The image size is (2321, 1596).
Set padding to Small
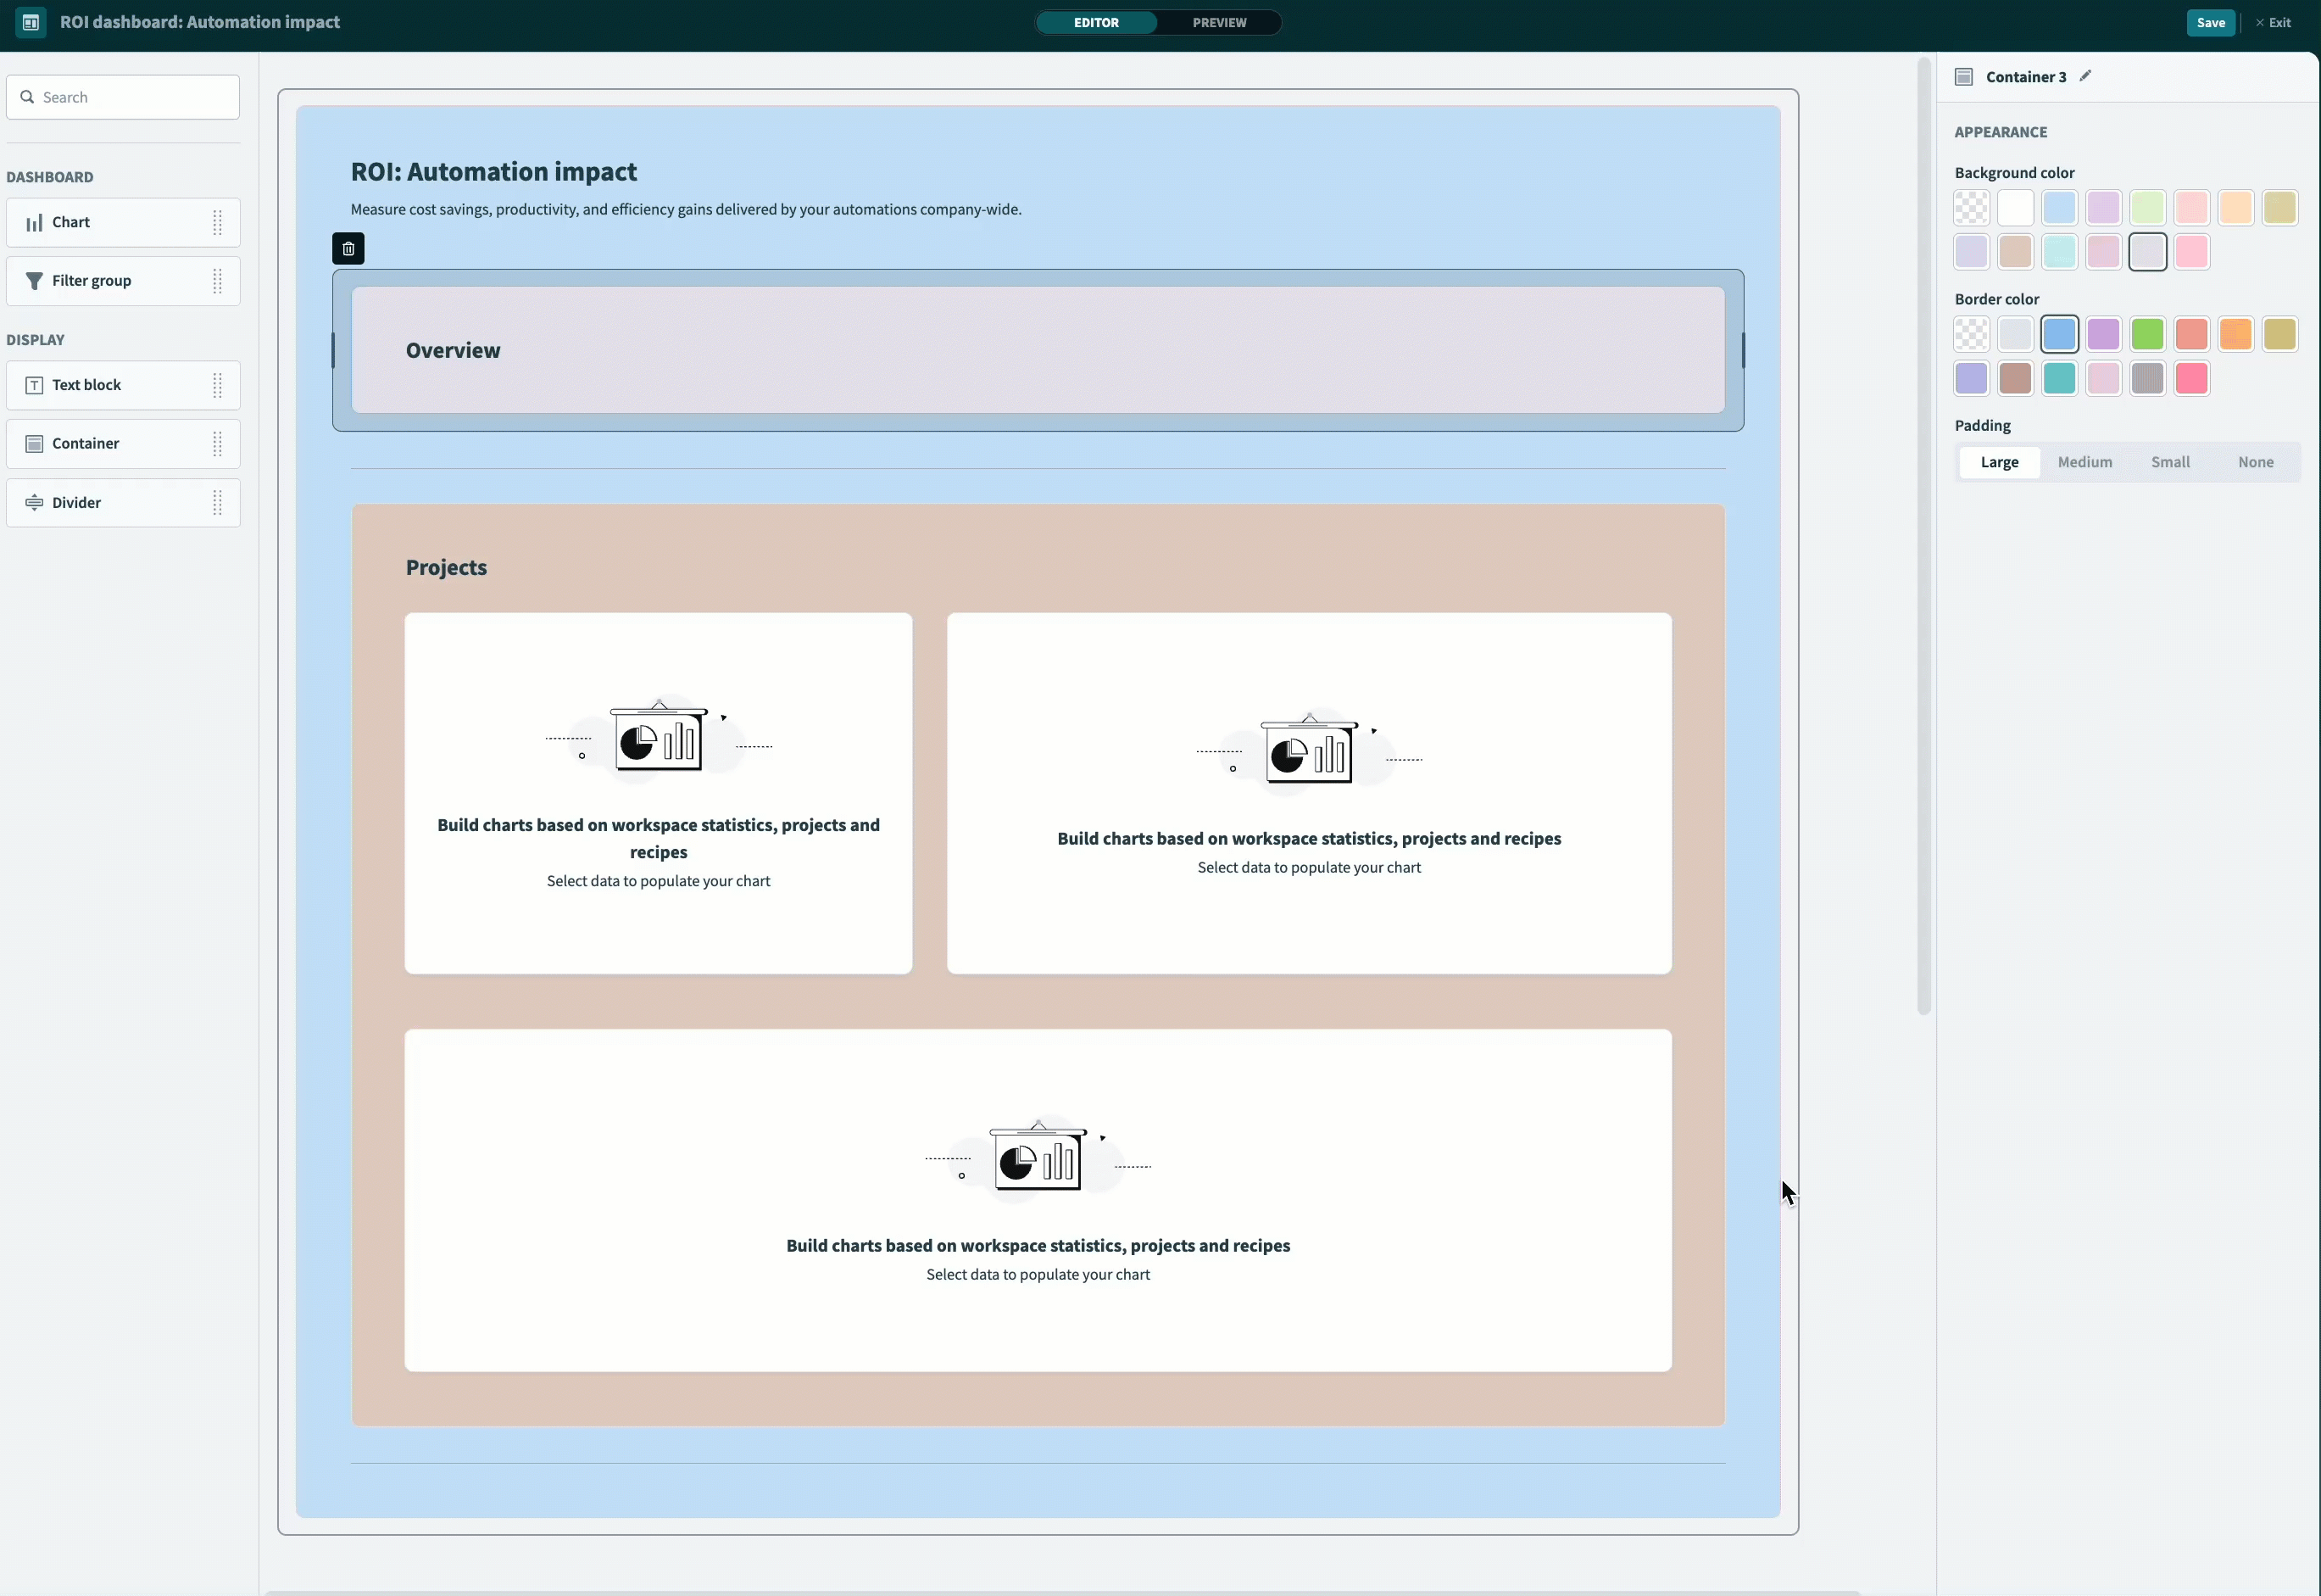(2170, 462)
